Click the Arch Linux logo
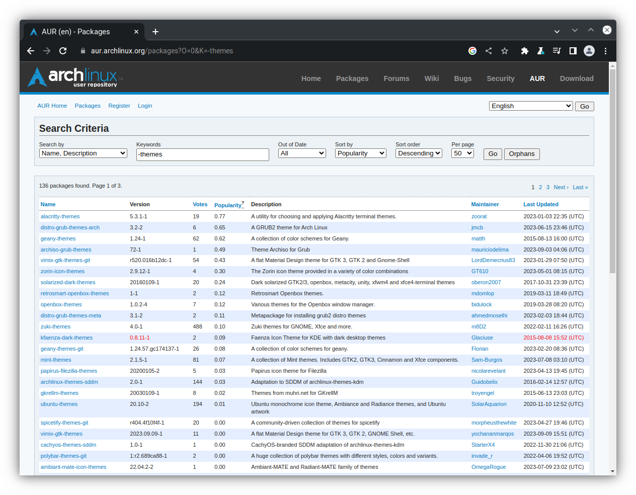The image size is (636, 495). coord(74,77)
